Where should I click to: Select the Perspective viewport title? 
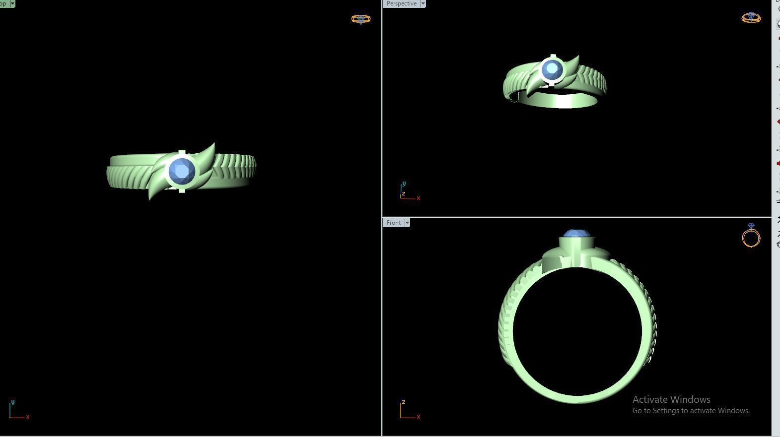(401, 3)
